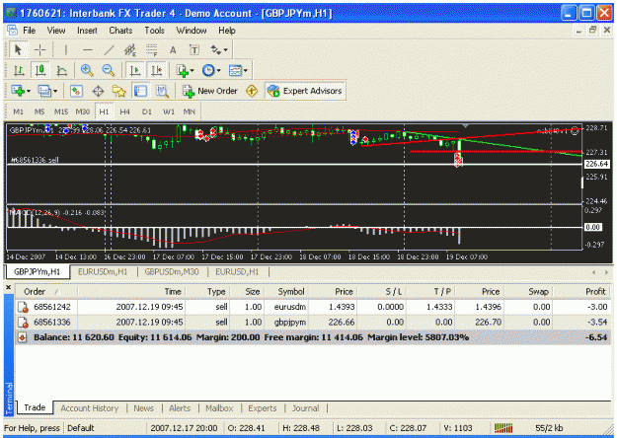Toggle Expert Advisors on or off
The width and height of the screenshot is (617, 438).
pos(305,91)
